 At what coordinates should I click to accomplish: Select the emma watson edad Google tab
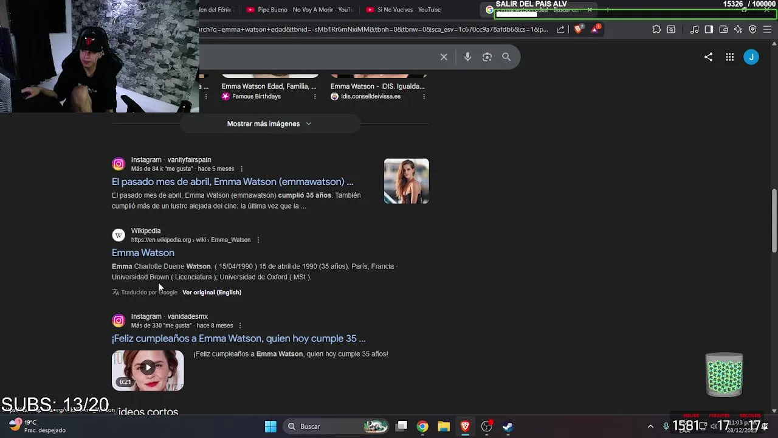coord(538,10)
